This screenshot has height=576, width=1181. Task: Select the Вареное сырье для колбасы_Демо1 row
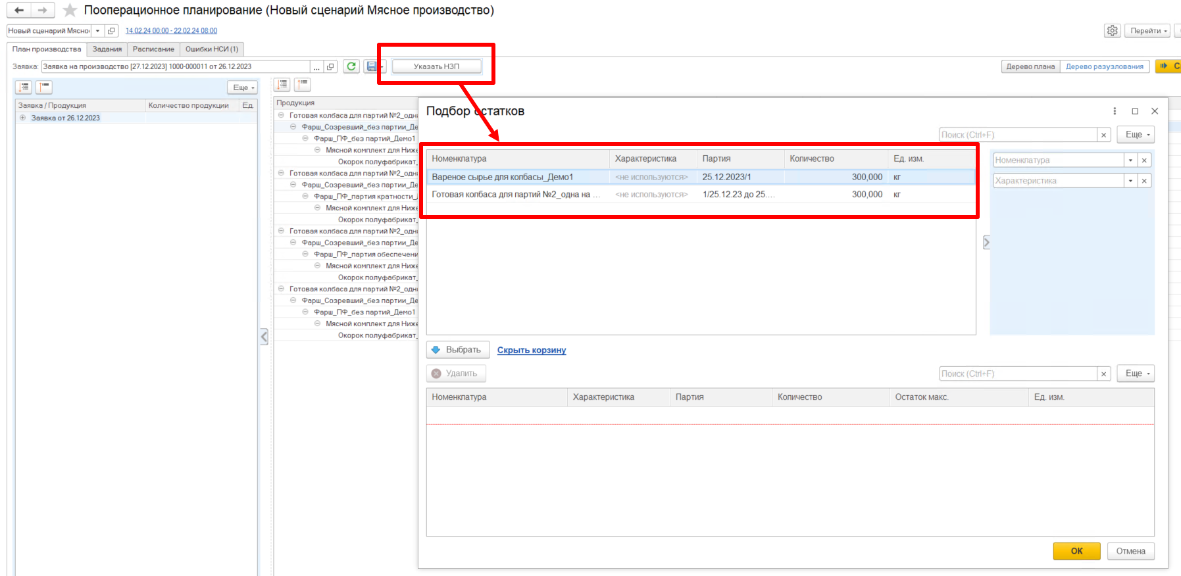point(502,177)
